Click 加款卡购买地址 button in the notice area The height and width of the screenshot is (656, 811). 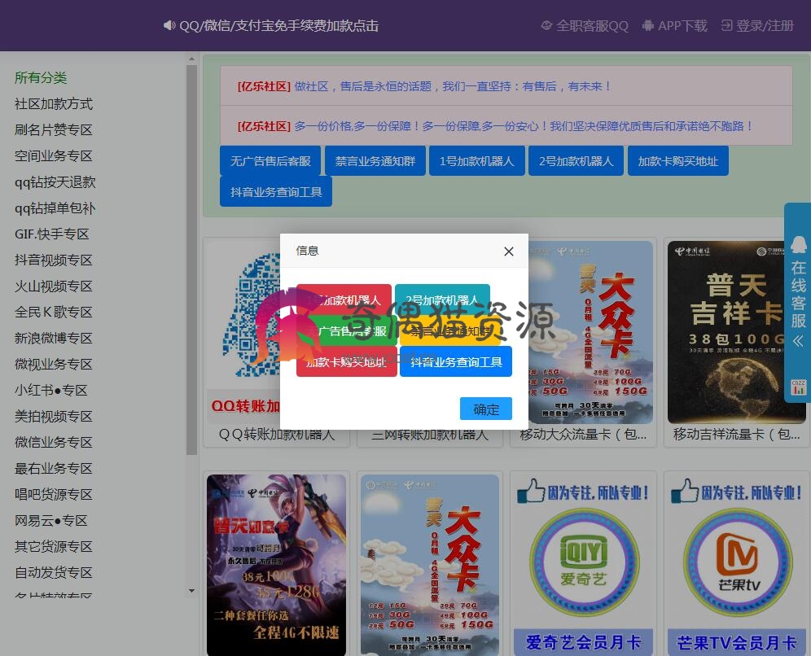coord(677,161)
